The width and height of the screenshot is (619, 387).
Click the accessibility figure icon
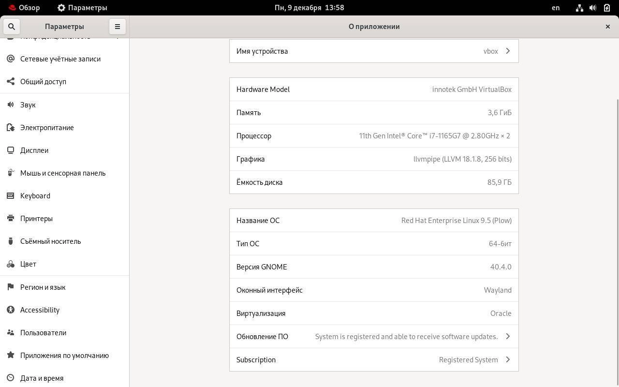pyautogui.click(x=11, y=310)
